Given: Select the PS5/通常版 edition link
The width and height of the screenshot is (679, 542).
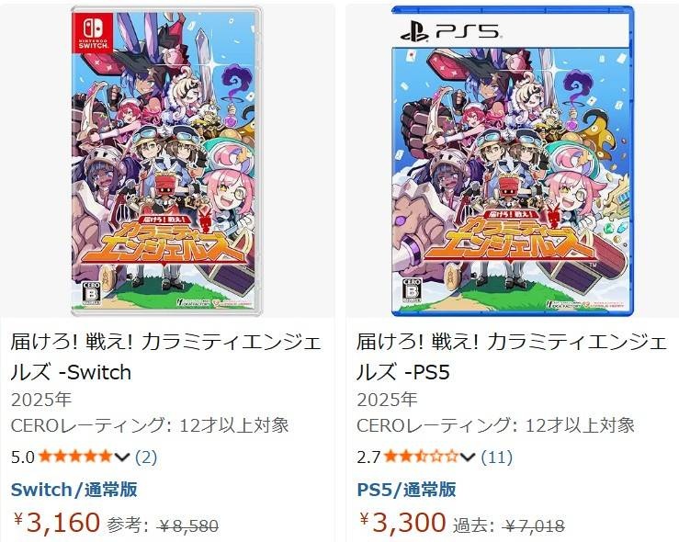Looking at the screenshot, I should [406, 489].
